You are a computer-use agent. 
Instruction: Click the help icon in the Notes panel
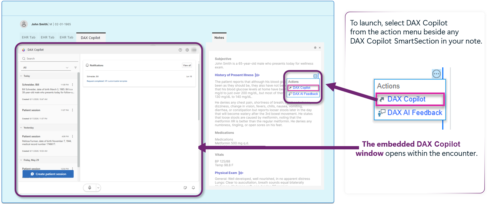pyautogui.click(x=315, y=48)
